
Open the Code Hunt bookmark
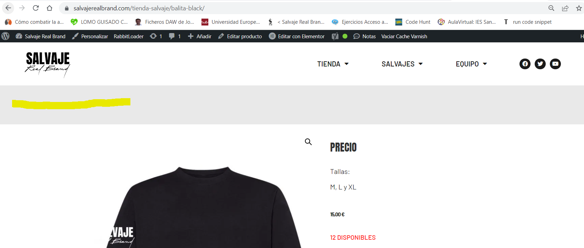click(413, 22)
